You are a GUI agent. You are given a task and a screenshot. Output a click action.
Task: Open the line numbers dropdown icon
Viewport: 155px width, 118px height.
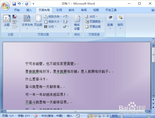[66, 21]
